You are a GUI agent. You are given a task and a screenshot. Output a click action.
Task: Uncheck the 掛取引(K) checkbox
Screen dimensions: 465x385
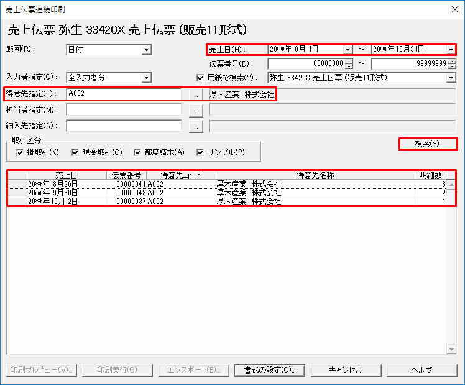pos(20,152)
